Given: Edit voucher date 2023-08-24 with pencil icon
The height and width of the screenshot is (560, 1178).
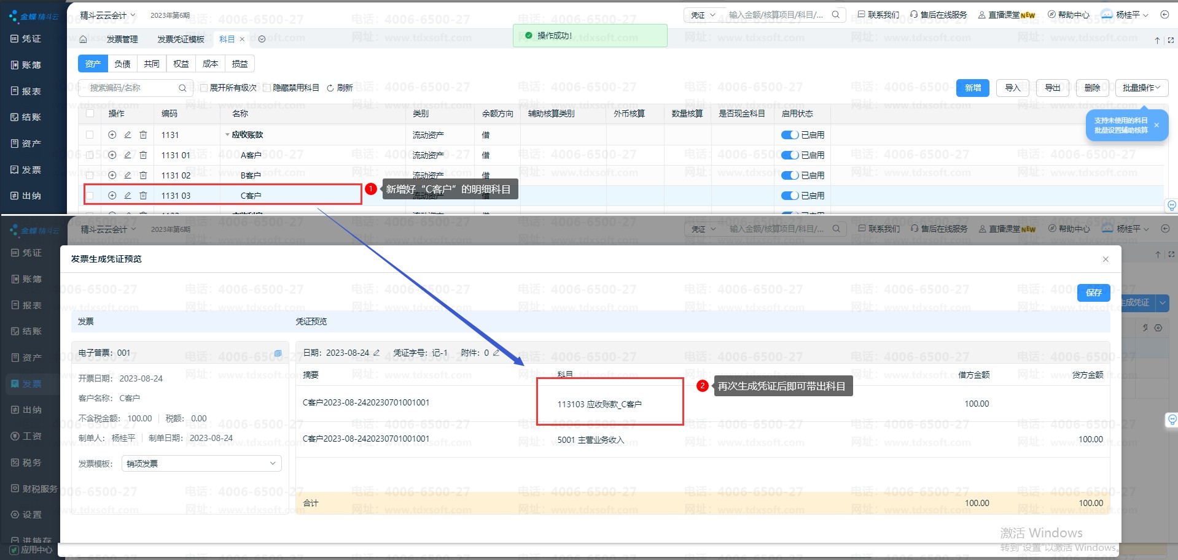Looking at the screenshot, I should (376, 353).
